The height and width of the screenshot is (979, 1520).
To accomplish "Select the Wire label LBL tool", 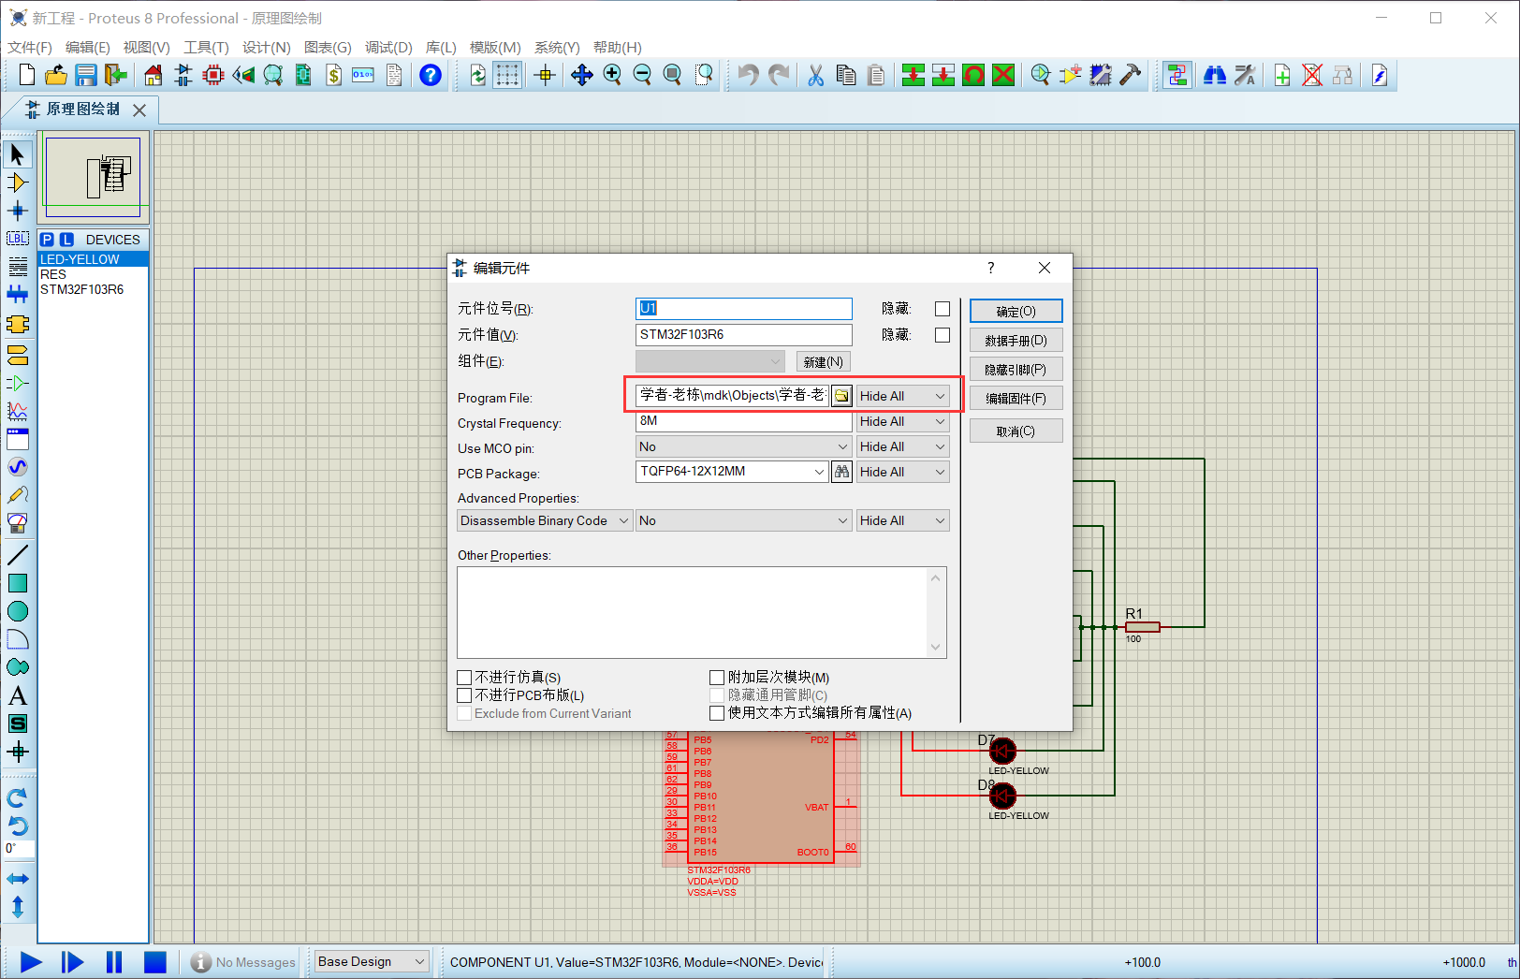I will tap(17, 239).
